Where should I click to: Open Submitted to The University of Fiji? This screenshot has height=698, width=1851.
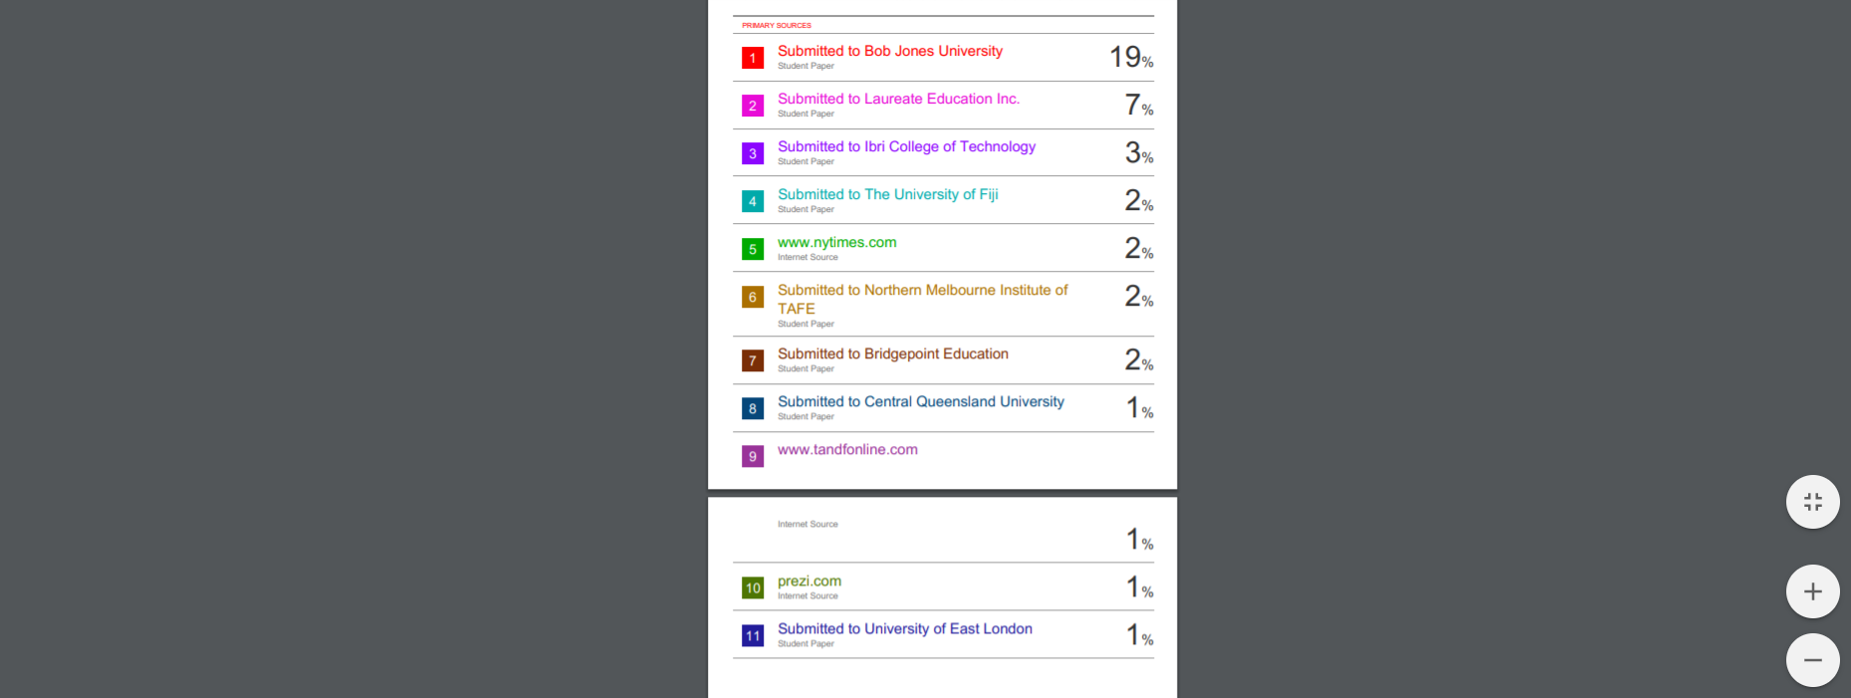pos(887,194)
